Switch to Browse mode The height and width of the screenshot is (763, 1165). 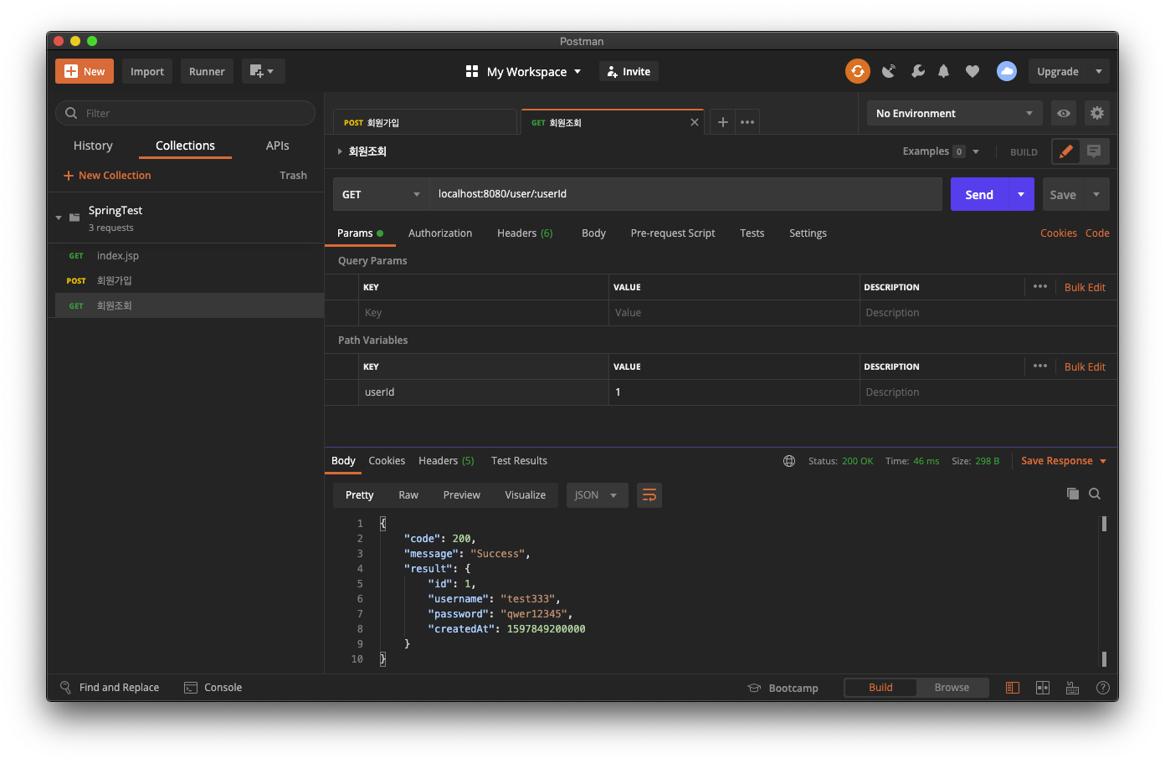click(x=952, y=688)
